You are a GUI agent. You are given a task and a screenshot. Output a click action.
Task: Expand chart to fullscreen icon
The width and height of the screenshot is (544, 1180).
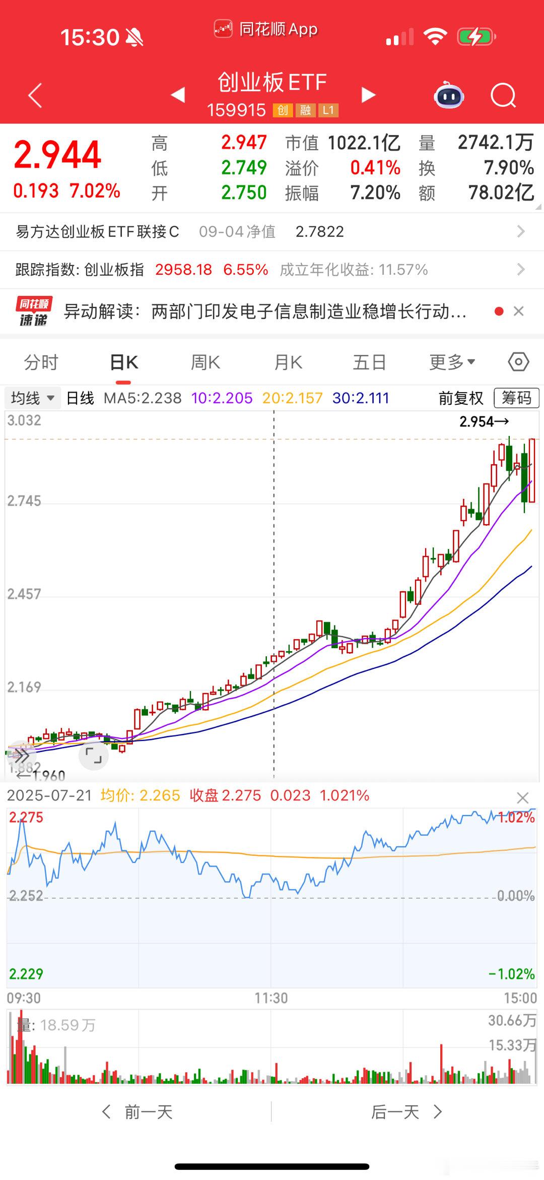pyautogui.click(x=94, y=755)
